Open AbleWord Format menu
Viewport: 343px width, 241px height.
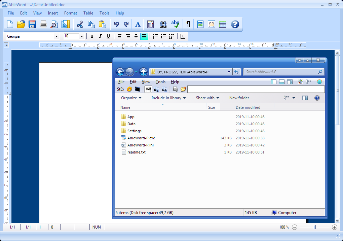[x=70, y=13]
